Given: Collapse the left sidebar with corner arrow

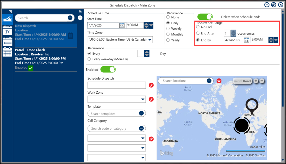Looking at the screenshot, I should pyautogui.click(x=10, y=11).
